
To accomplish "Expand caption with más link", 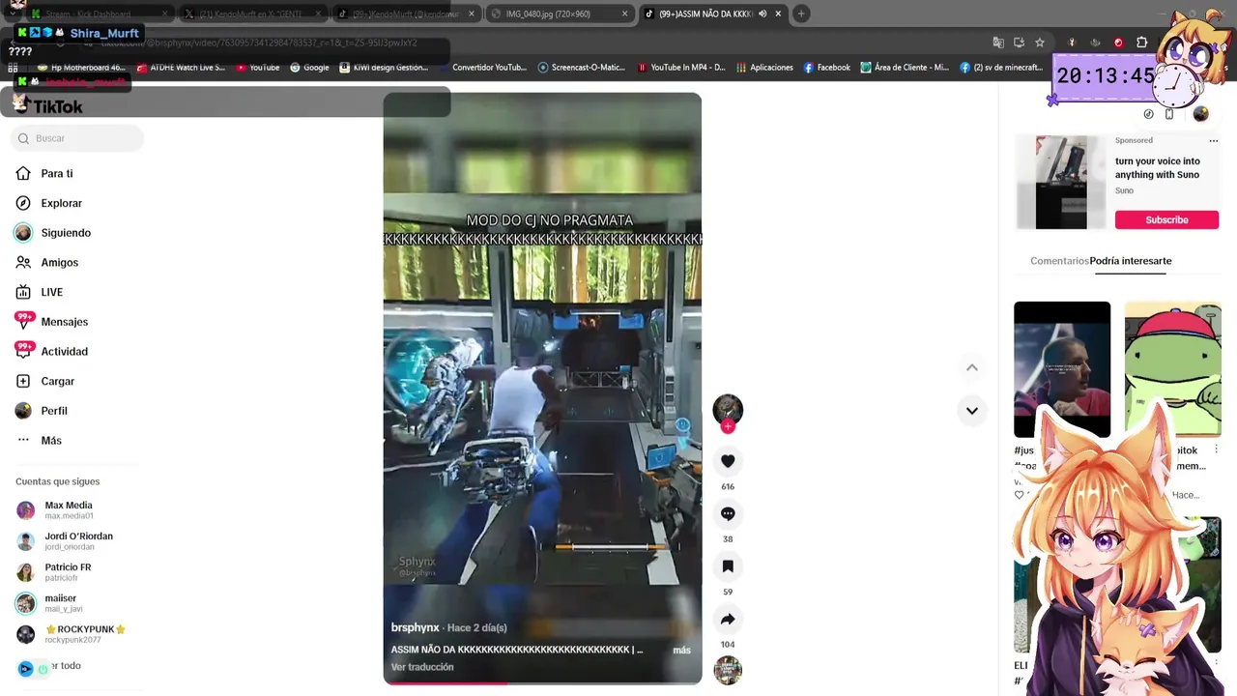I will [x=681, y=651].
